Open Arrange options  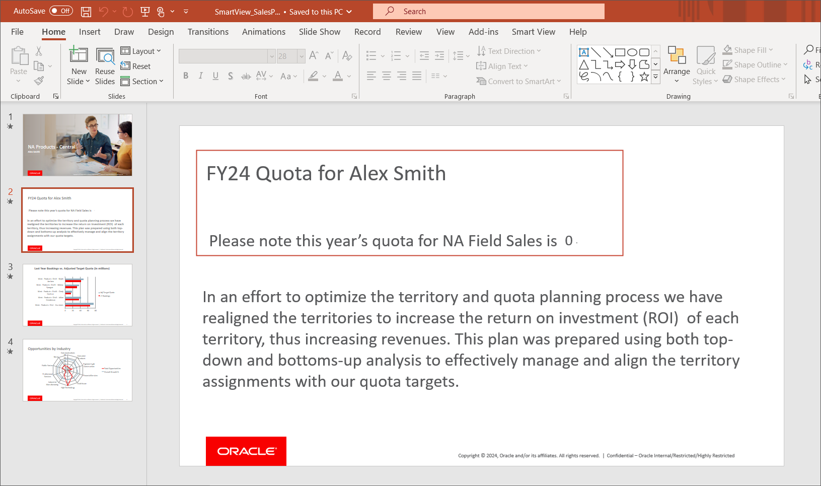coord(677,65)
